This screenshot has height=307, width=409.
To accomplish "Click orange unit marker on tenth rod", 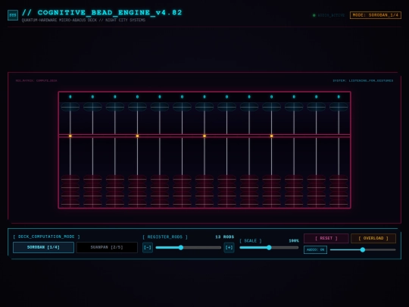I will coord(272,136).
